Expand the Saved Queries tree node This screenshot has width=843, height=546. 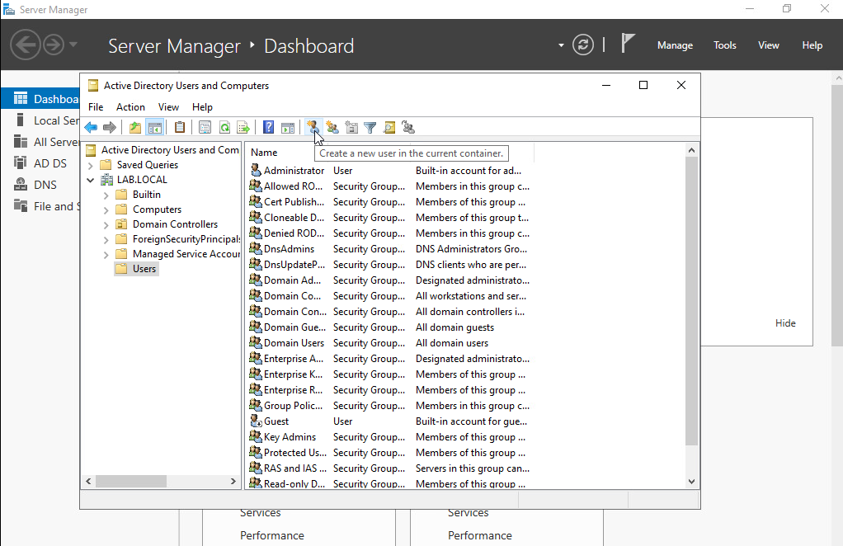[91, 166]
